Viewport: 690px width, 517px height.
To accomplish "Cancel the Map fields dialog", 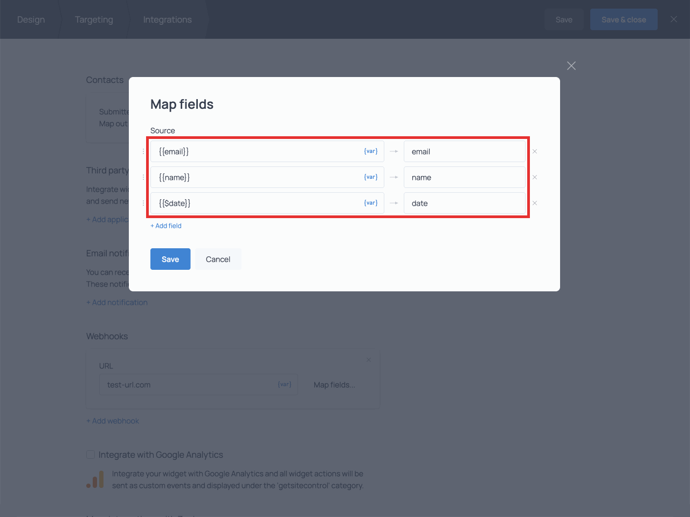I will (x=218, y=259).
